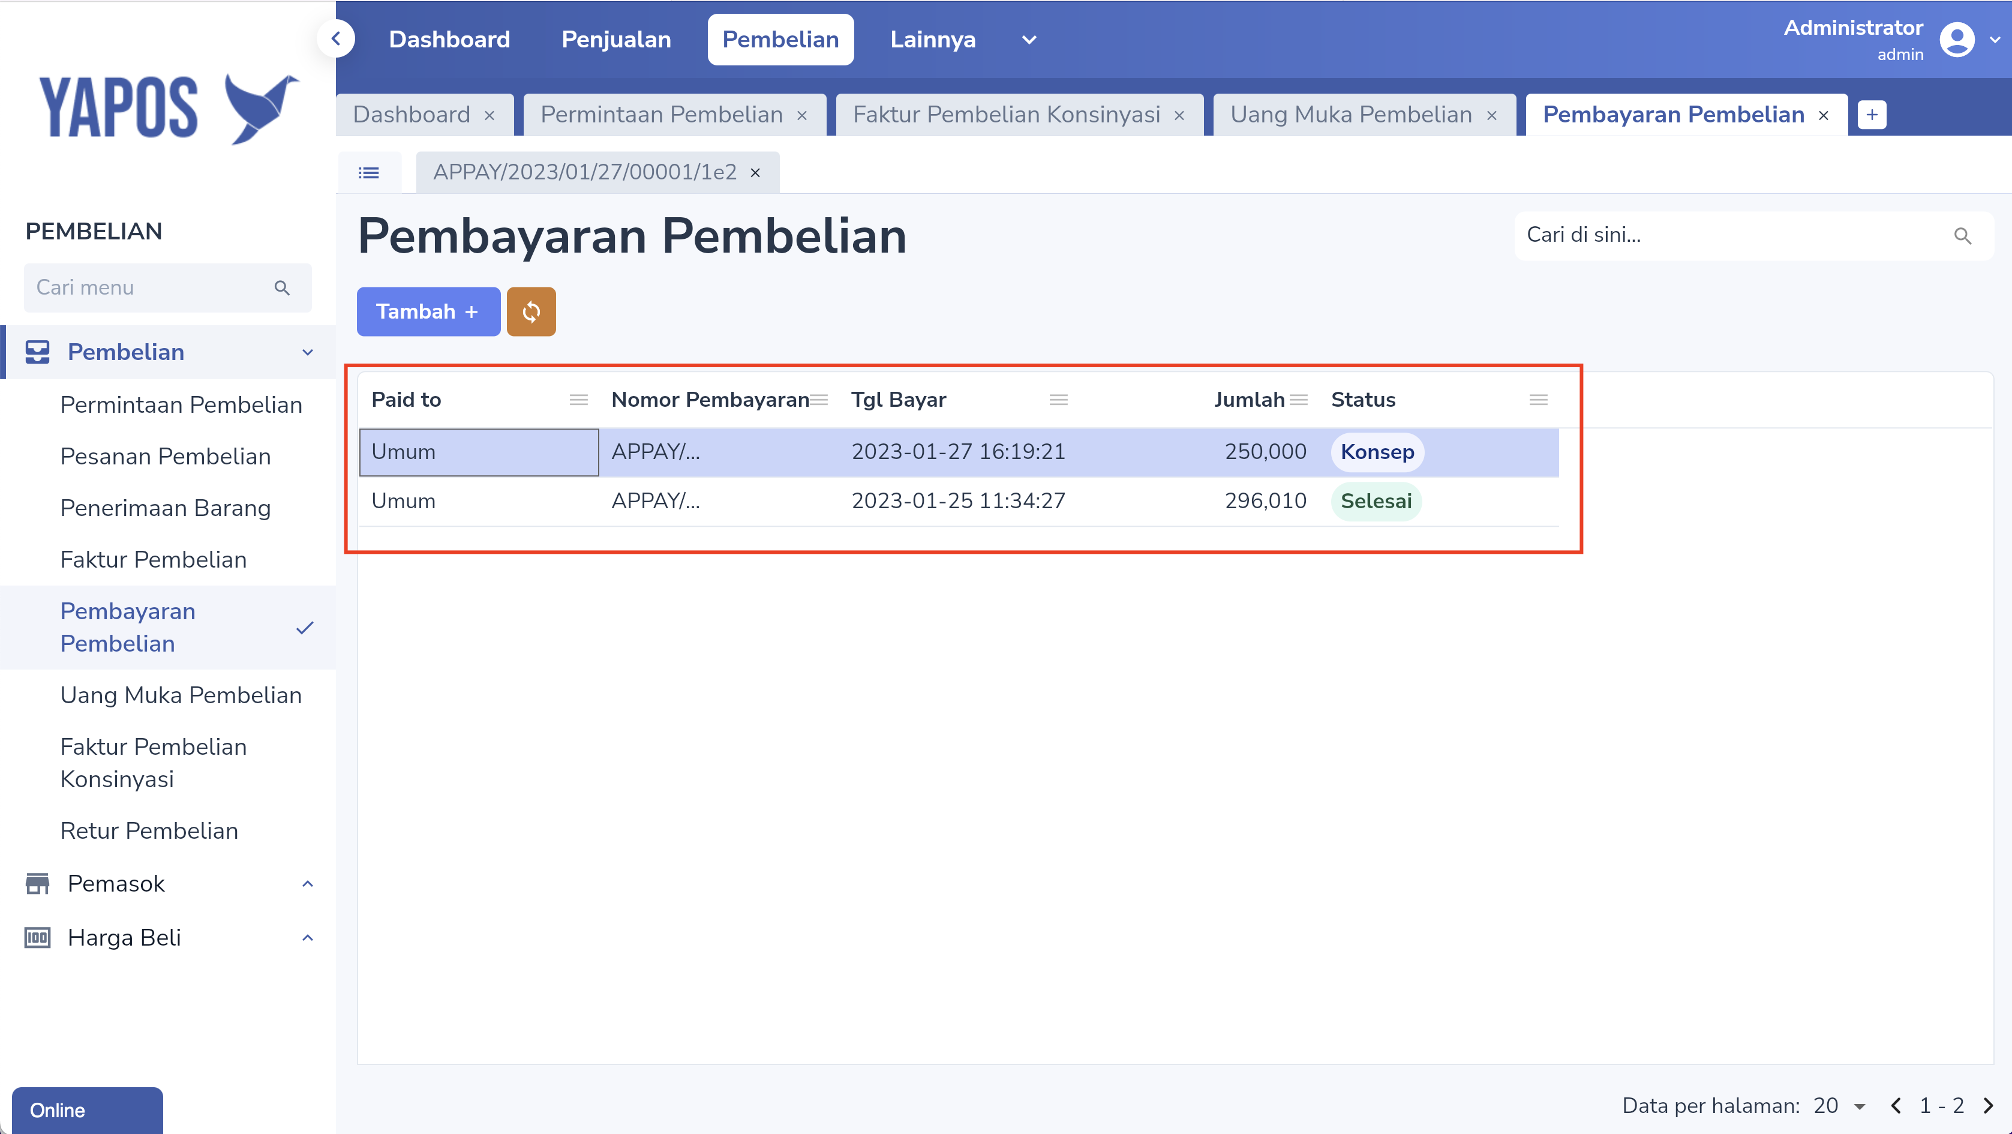Focus the Cari menu search field
Screen dimensions: 2012x1134
(x=167, y=287)
